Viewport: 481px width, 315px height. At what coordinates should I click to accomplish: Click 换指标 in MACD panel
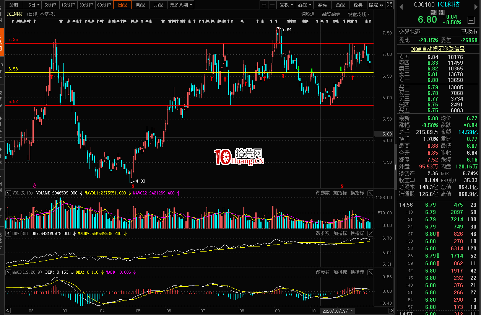click(x=357, y=272)
